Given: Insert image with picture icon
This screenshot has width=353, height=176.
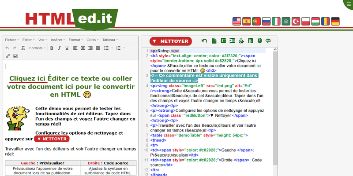Looking at the screenshot, I should [x=15, y=56].
